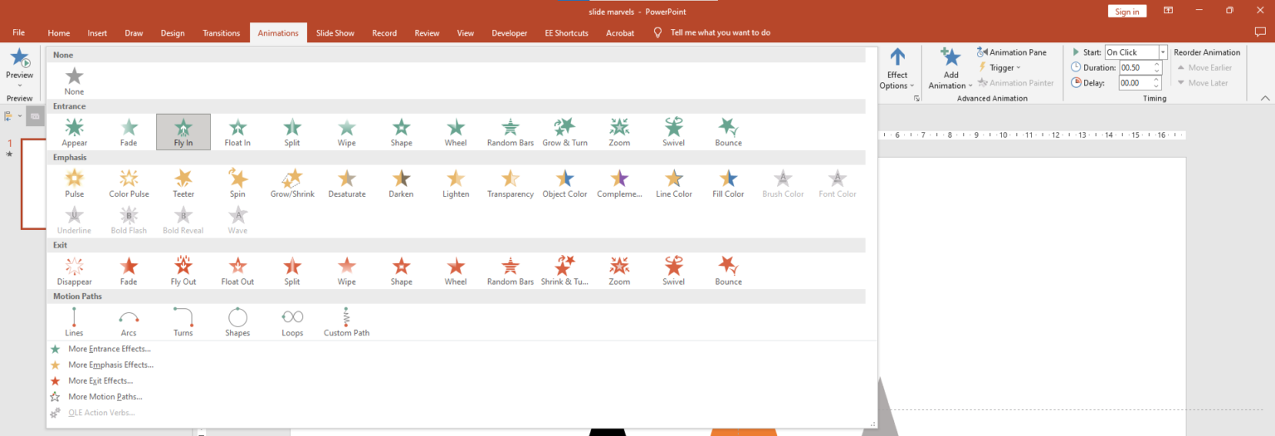Click the Duration input field
Viewport: 1275px width, 436px height.
1136,67
